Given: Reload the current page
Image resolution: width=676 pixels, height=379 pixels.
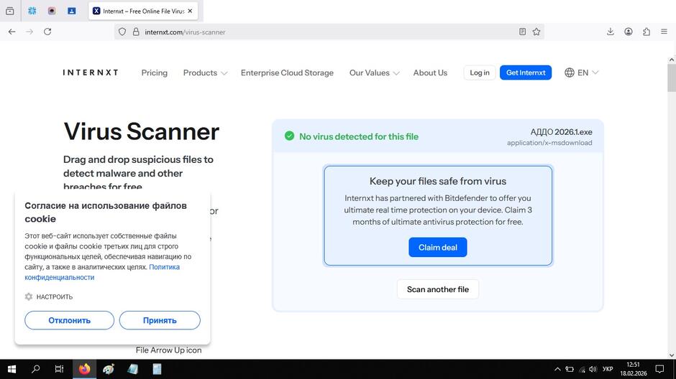Looking at the screenshot, I should click(x=47, y=32).
